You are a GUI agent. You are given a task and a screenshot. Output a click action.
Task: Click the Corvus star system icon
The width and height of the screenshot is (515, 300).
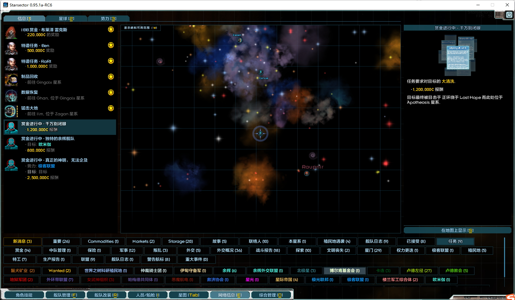pos(261,72)
